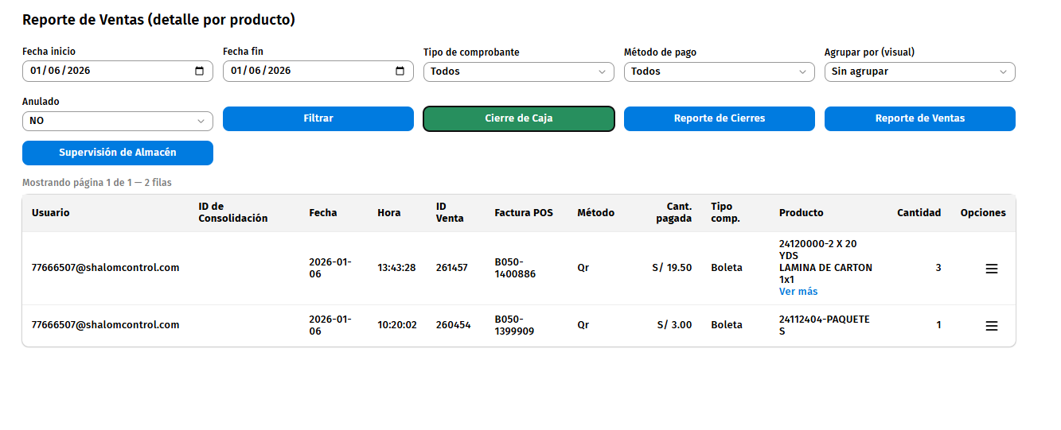Click the Fecha fin date input
This screenshot has width=1061, height=430.
(x=304, y=71)
